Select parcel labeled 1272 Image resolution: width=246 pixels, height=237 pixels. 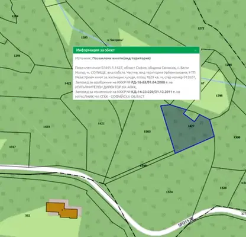tap(201, 28)
